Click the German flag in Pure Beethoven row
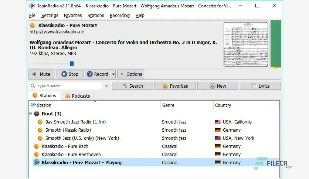This screenshot has height=179, width=309. click(218, 154)
